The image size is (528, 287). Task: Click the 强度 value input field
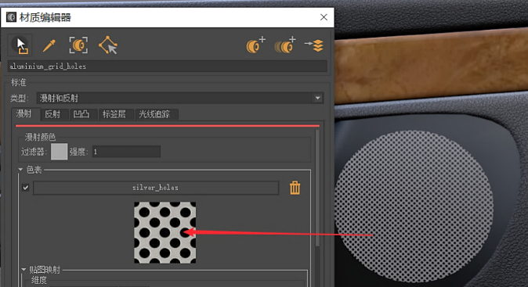(x=126, y=152)
